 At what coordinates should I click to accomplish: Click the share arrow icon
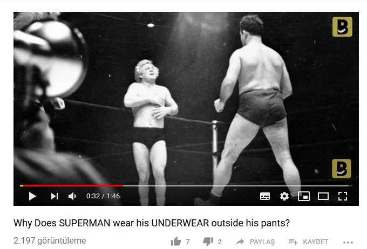point(240,242)
